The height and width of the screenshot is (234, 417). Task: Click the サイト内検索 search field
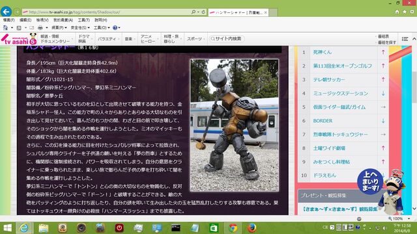tap(227, 39)
